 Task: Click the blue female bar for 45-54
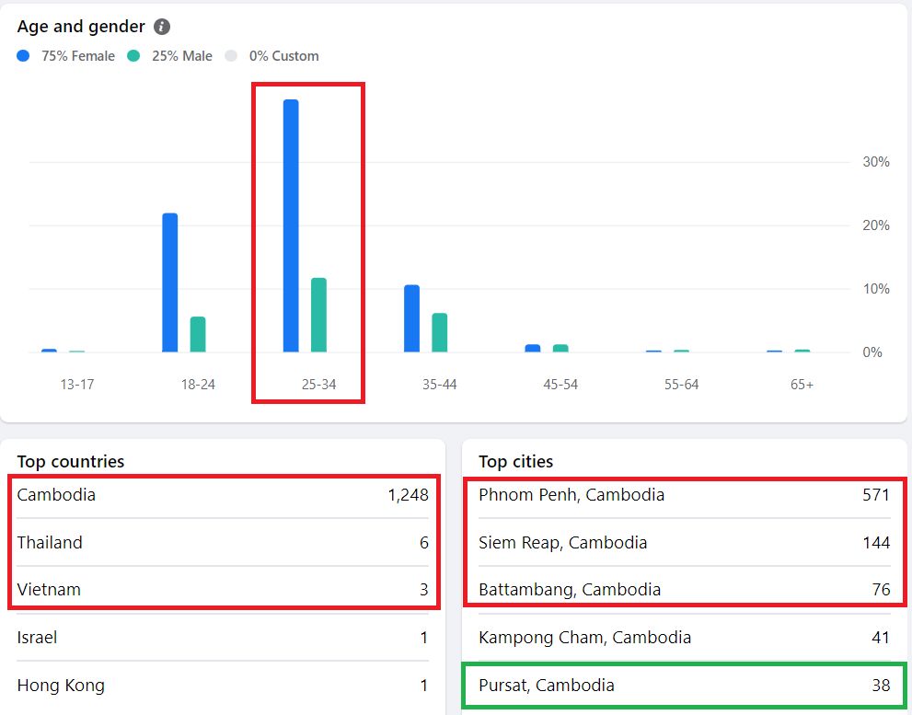(533, 348)
